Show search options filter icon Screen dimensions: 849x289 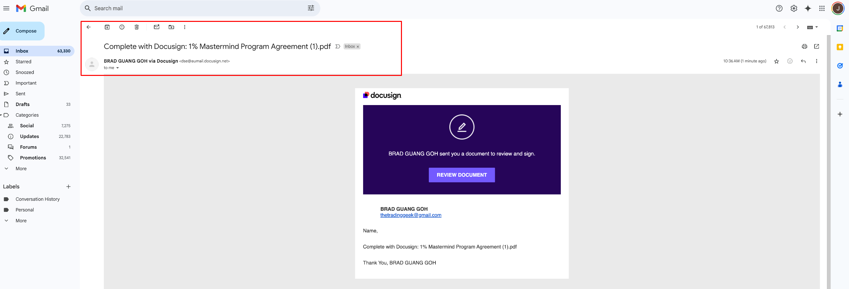click(311, 8)
